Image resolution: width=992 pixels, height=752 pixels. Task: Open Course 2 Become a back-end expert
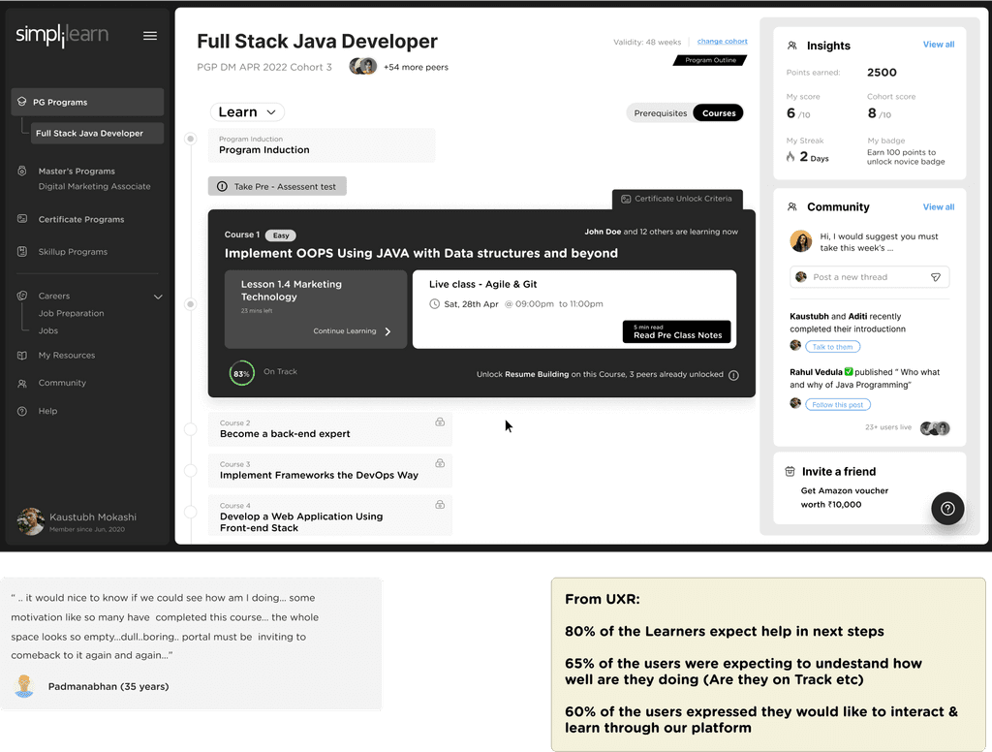click(x=329, y=429)
